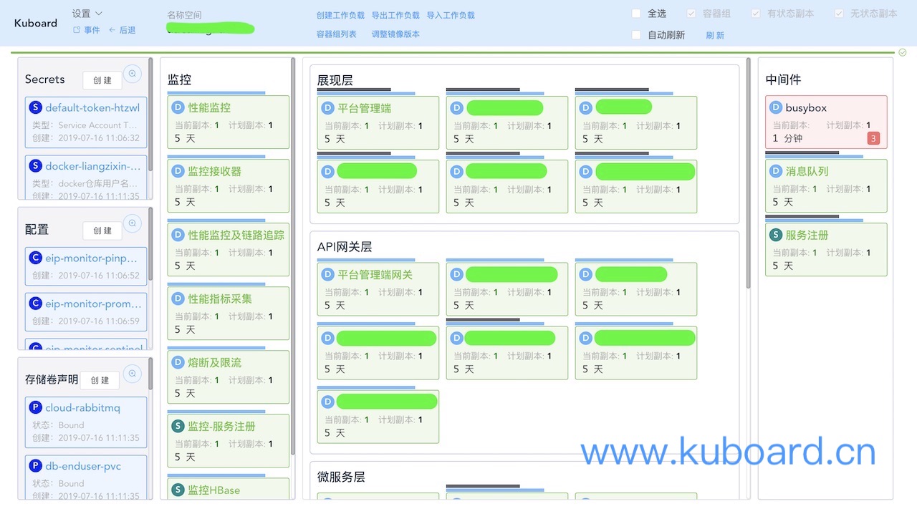Open the 服务注册 workload name

pyautogui.click(x=807, y=235)
